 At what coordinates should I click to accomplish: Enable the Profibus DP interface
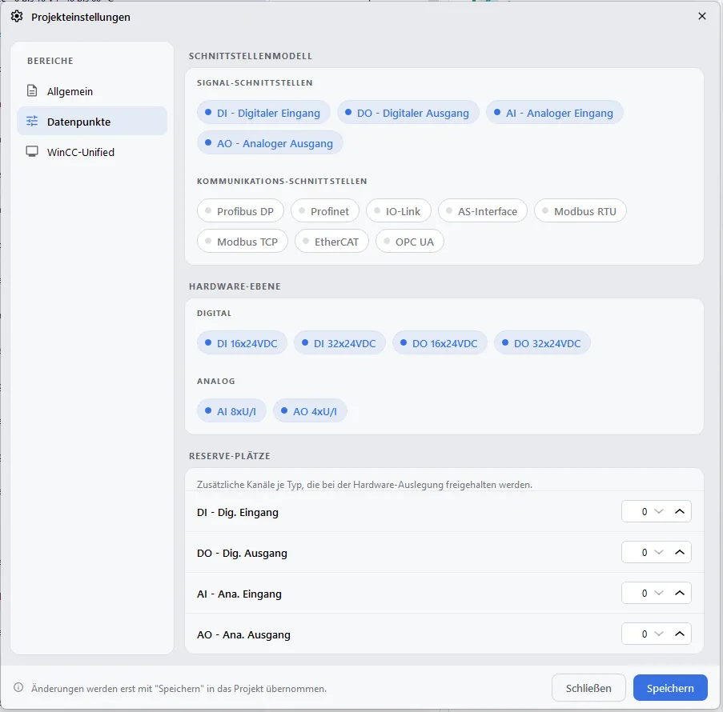240,211
